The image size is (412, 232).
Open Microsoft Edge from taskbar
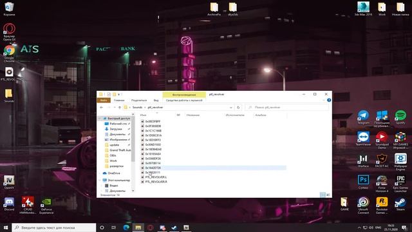click(126, 227)
